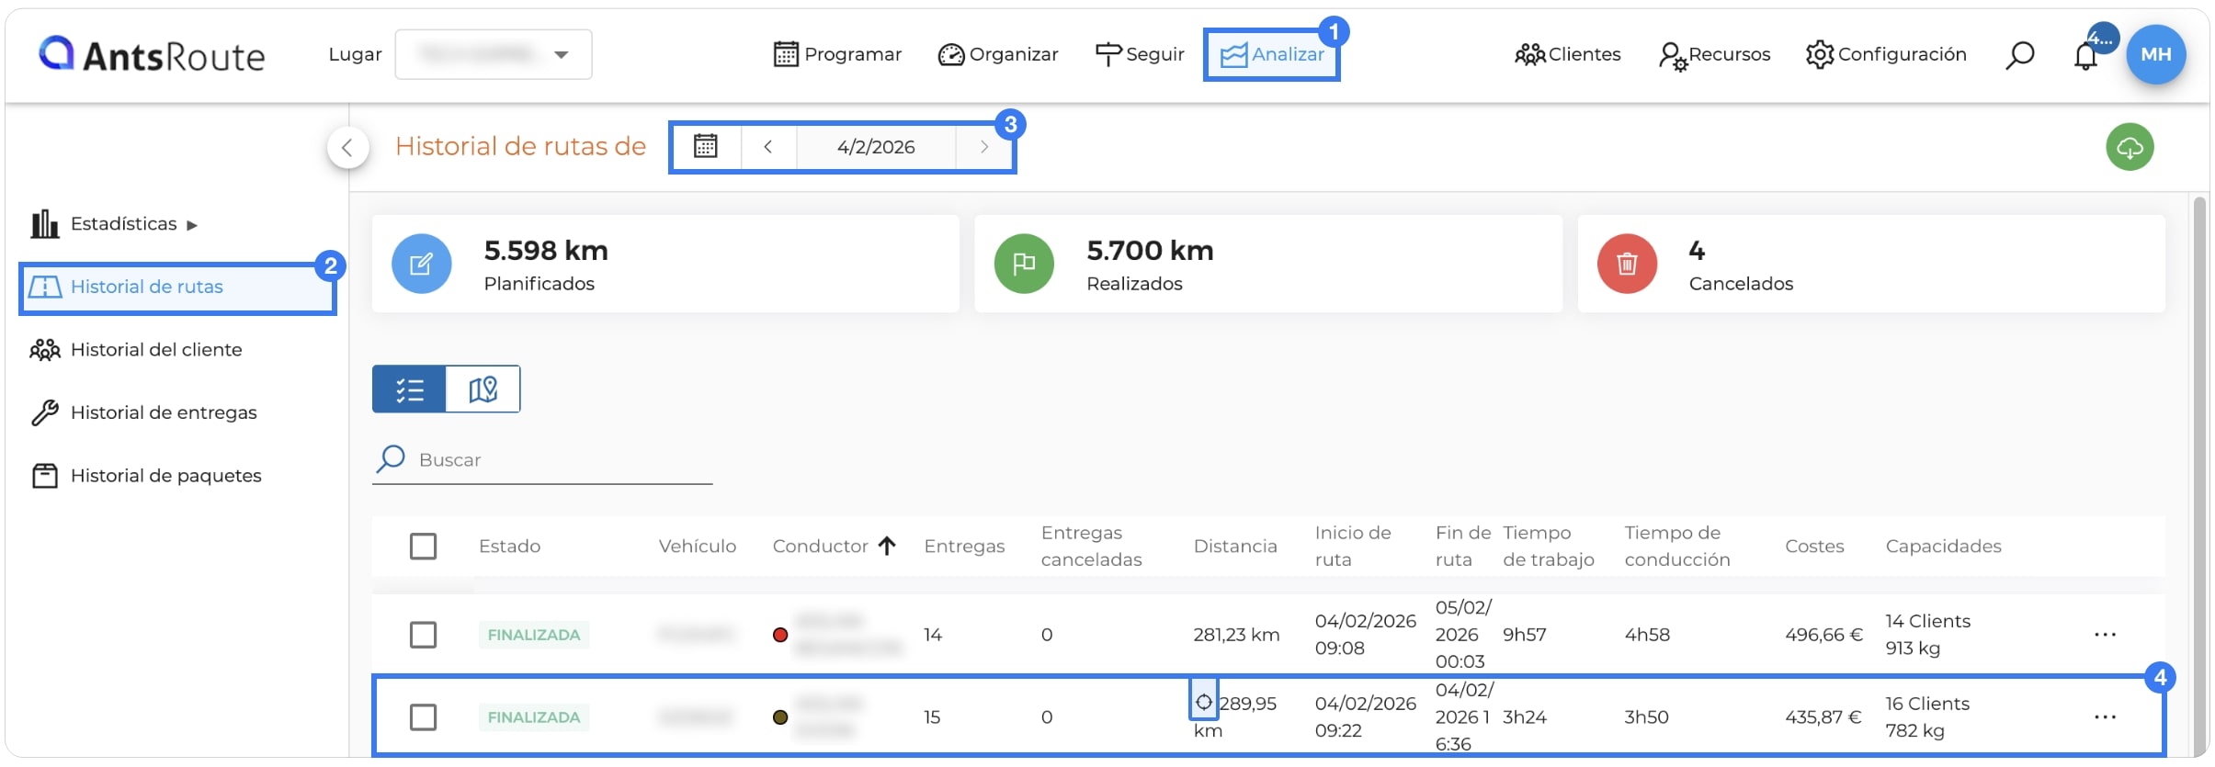Click the 496,66 € cost cell
Screen dimensions: 2215x767
(x=1823, y=635)
